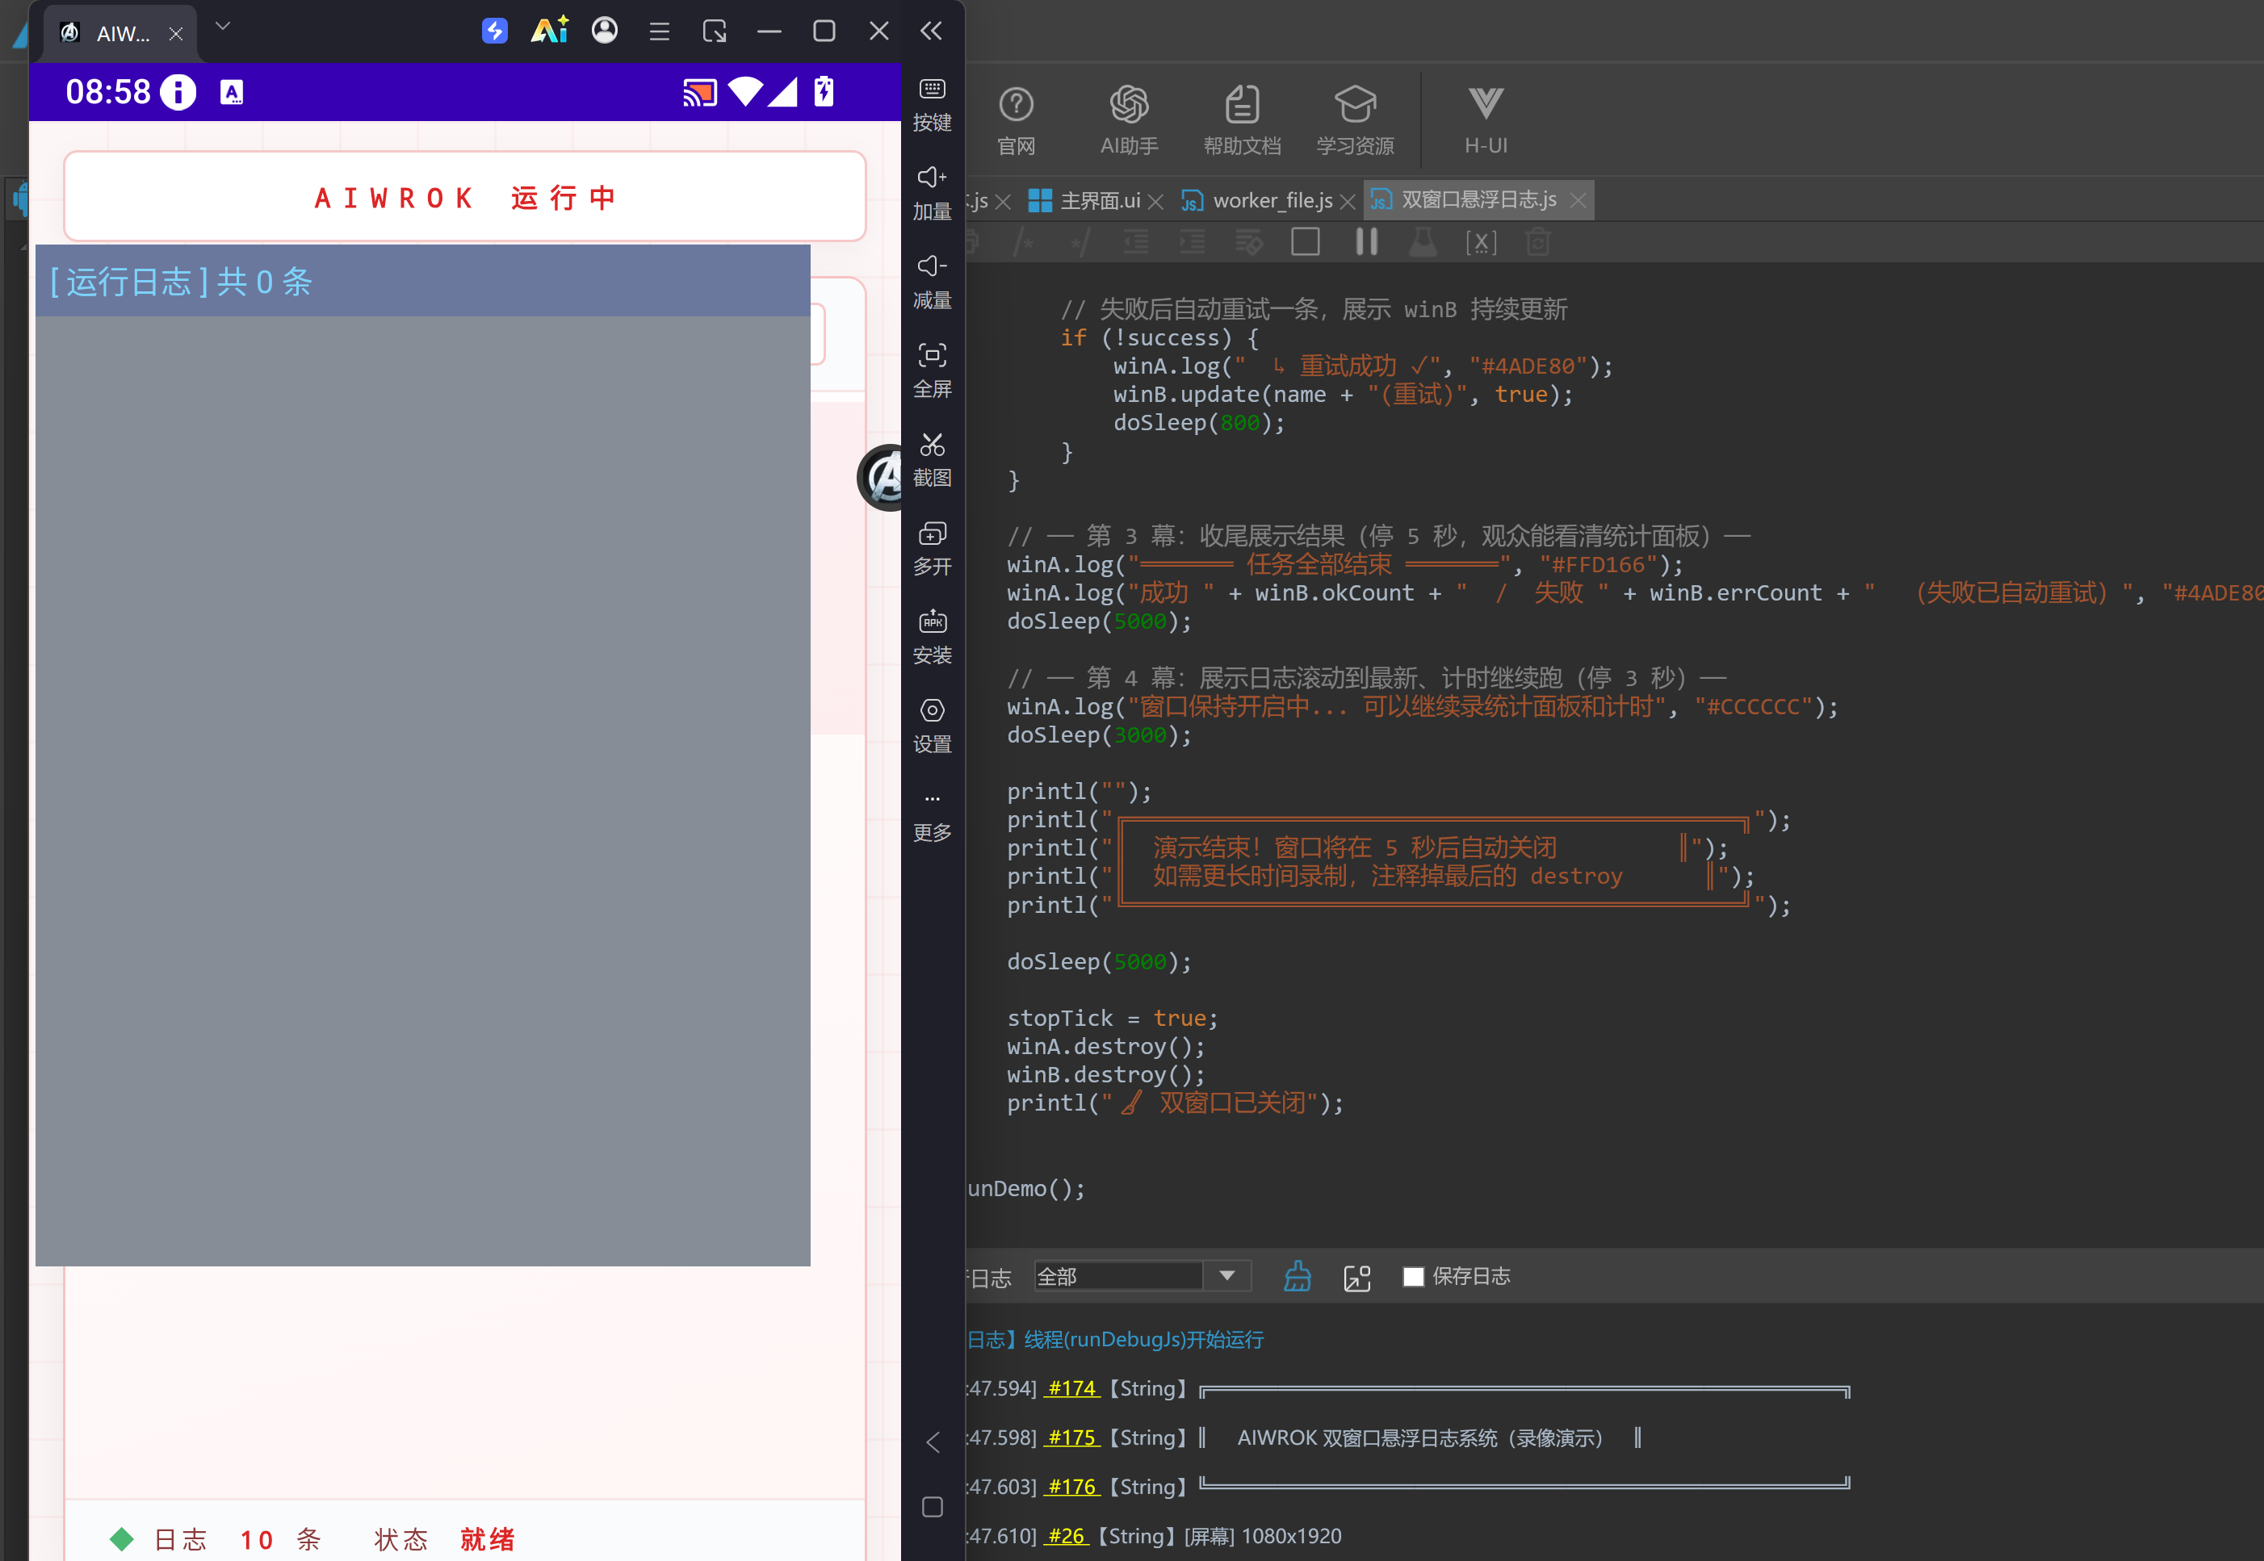
Task: Open log line link #176
Action: click(1071, 1487)
